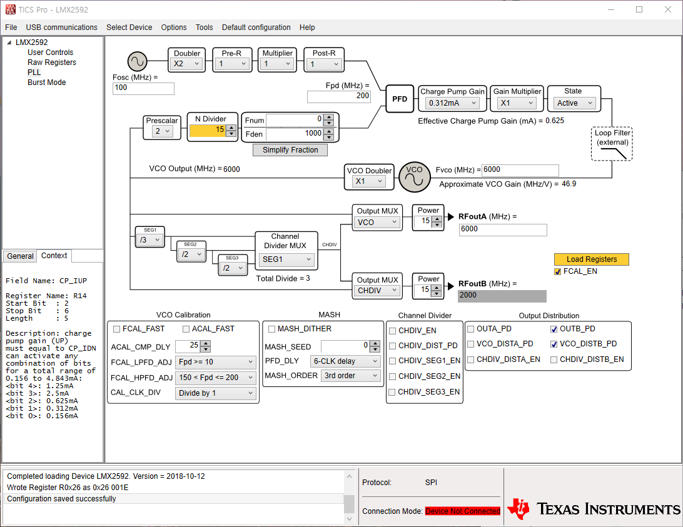The width and height of the screenshot is (683, 527).
Task: Open Channel Divider MUX SEG1 dropdown
Action: pyautogui.click(x=286, y=259)
